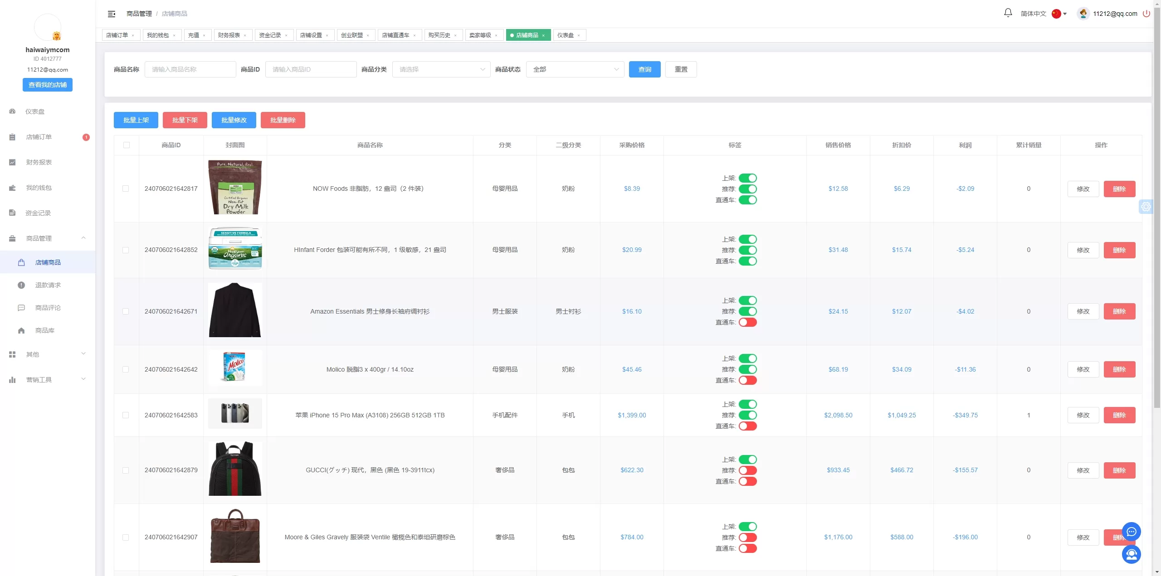Toggle 直通车 switch for Amazon Essentials shirt
The height and width of the screenshot is (576, 1161).
click(747, 322)
